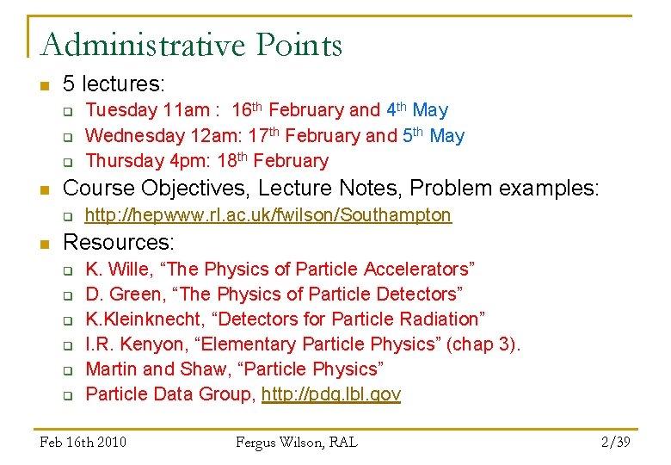Click the Feb 16th 2010 footer date

click(83, 442)
